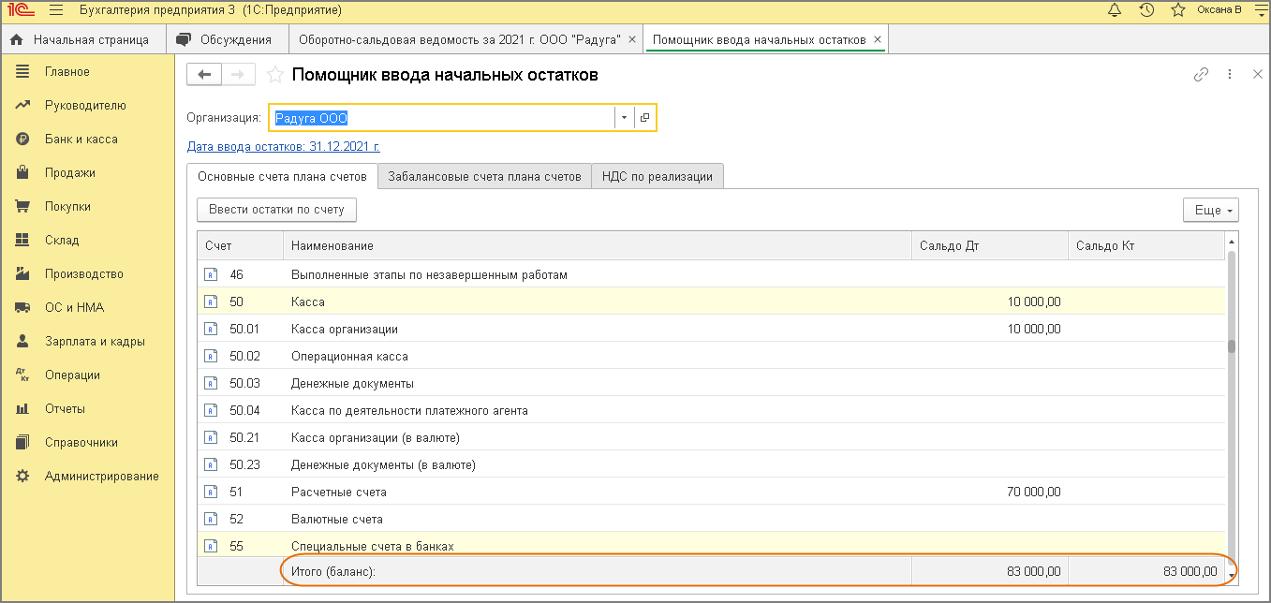Open favorites star in title bar
Image resolution: width=1271 pixels, height=603 pixels.
click(x=1178, y=10)
